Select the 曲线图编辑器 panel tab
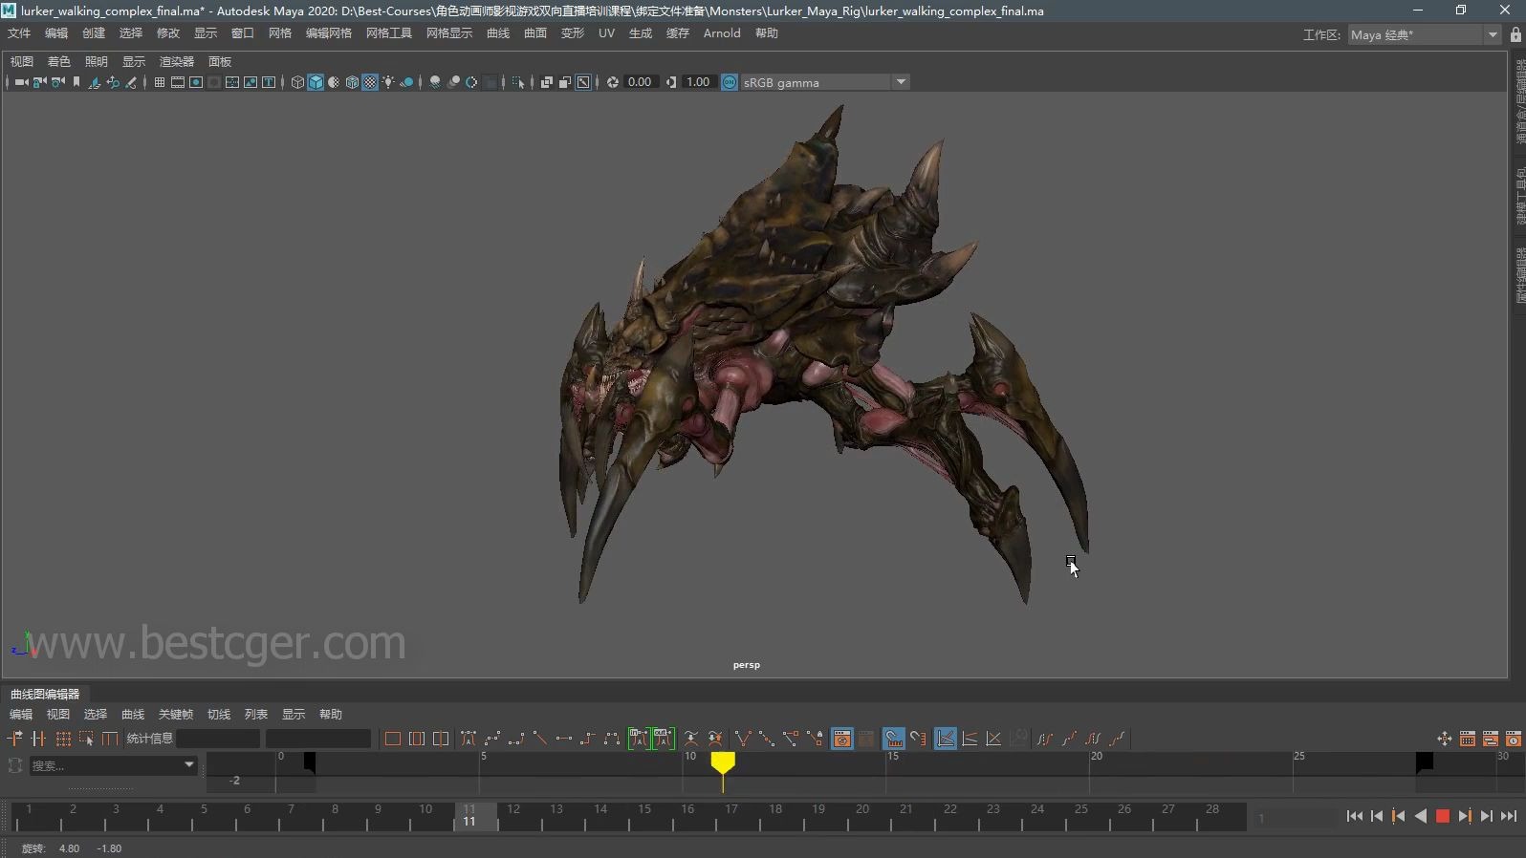Screen dimensions: 1526x858 (45, 695)
